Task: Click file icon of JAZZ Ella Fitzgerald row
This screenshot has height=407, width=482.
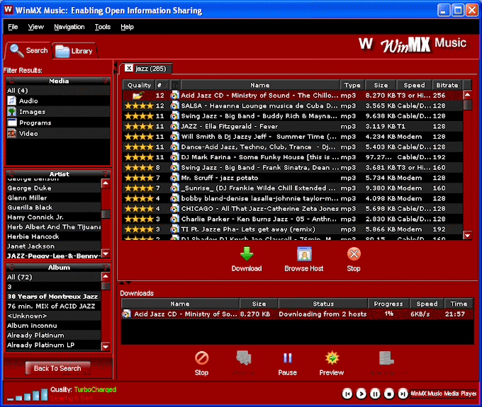Action: [174, 127]
